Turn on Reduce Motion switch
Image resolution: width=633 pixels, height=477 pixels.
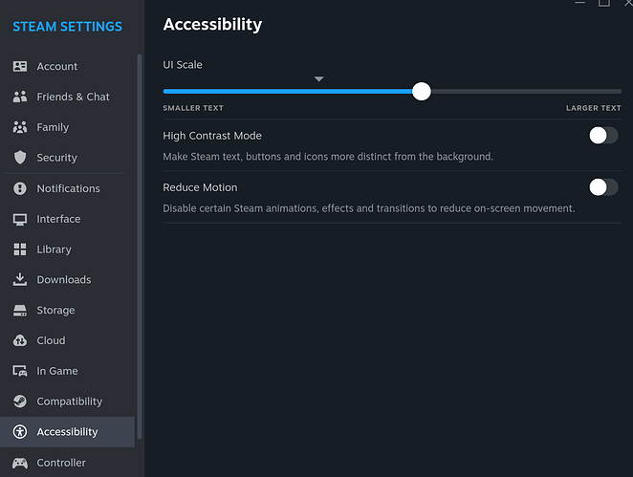[603, 187]
